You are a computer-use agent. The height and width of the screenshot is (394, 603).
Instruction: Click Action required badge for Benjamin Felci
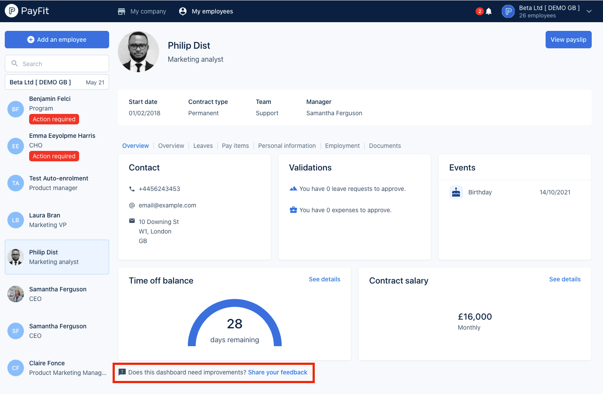coord(54,119)
